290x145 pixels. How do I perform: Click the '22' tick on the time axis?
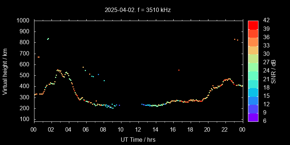(225, 129)
